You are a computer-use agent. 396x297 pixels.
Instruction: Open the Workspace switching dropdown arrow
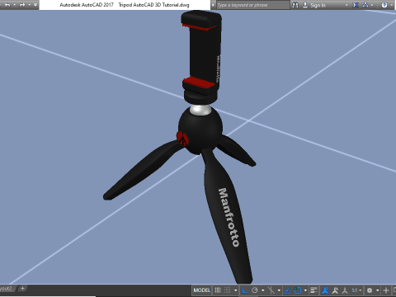pyautogui.click(x=378, y=290)
